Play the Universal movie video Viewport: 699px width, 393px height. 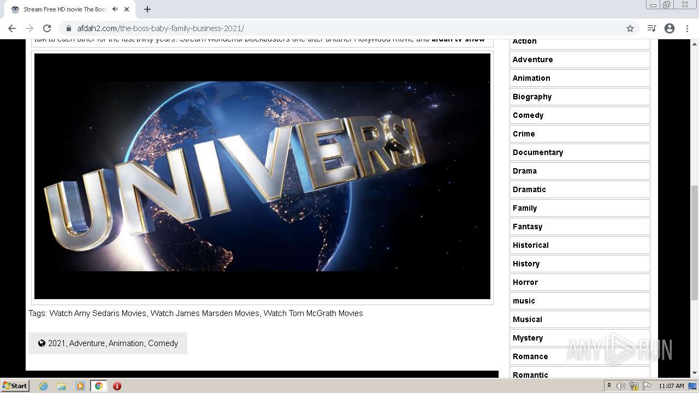262,176
